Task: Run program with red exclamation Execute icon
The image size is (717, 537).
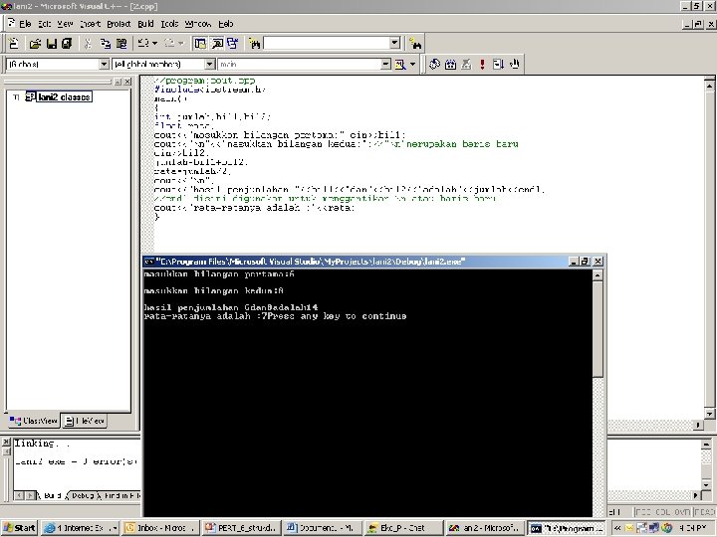Action: pos(482,65)
